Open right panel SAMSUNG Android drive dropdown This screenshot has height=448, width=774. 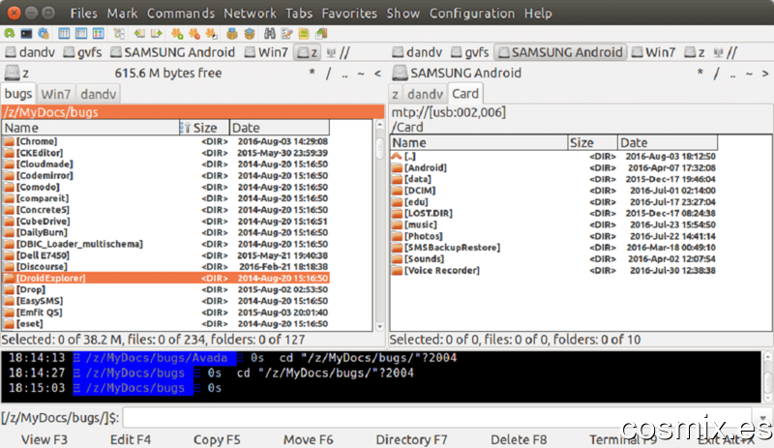point(457,74)
